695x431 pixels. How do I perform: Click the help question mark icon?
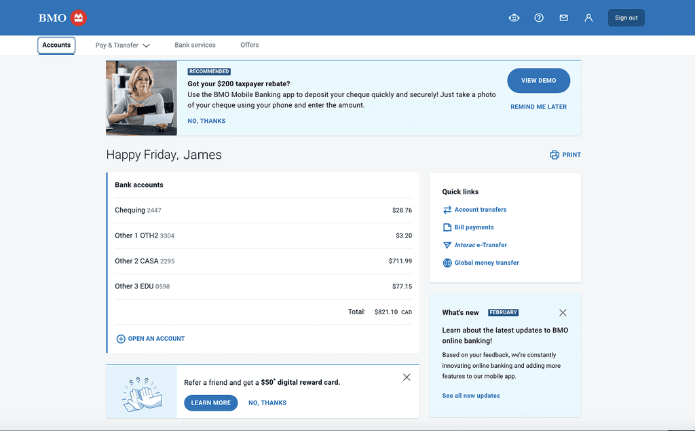538,18
